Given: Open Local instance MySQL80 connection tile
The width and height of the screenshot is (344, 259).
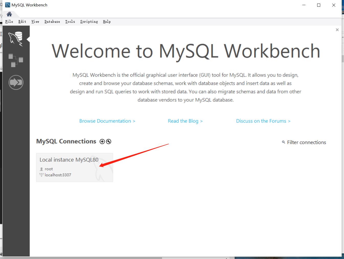Looking at the screenshot, I should coord(75,168).
